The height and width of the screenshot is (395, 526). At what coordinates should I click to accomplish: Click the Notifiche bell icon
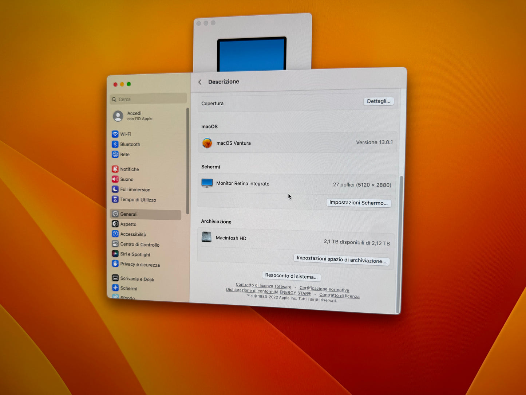tap(115, 169)
